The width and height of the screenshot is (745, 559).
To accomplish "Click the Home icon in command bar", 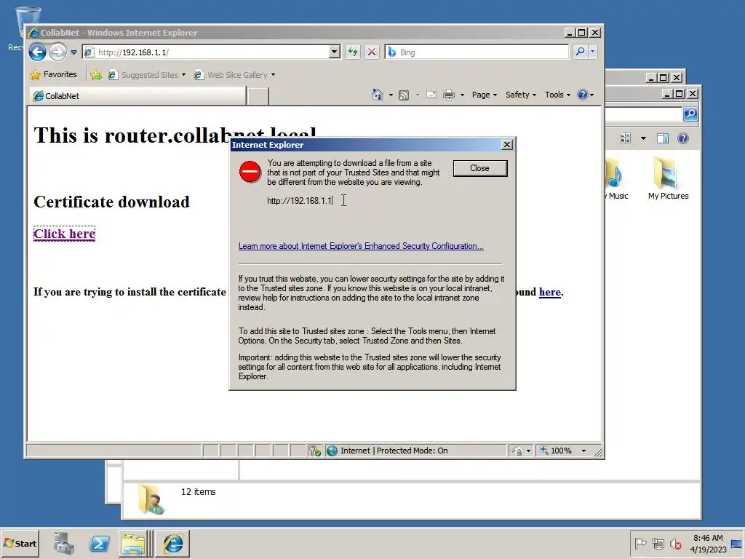I will 378,95.
